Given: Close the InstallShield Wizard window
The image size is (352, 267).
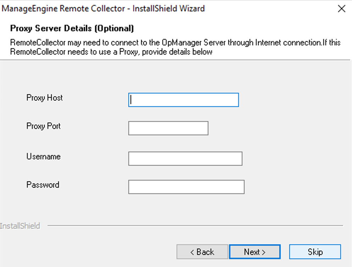Looking at the screenshot, I should (x=341, y=9).
